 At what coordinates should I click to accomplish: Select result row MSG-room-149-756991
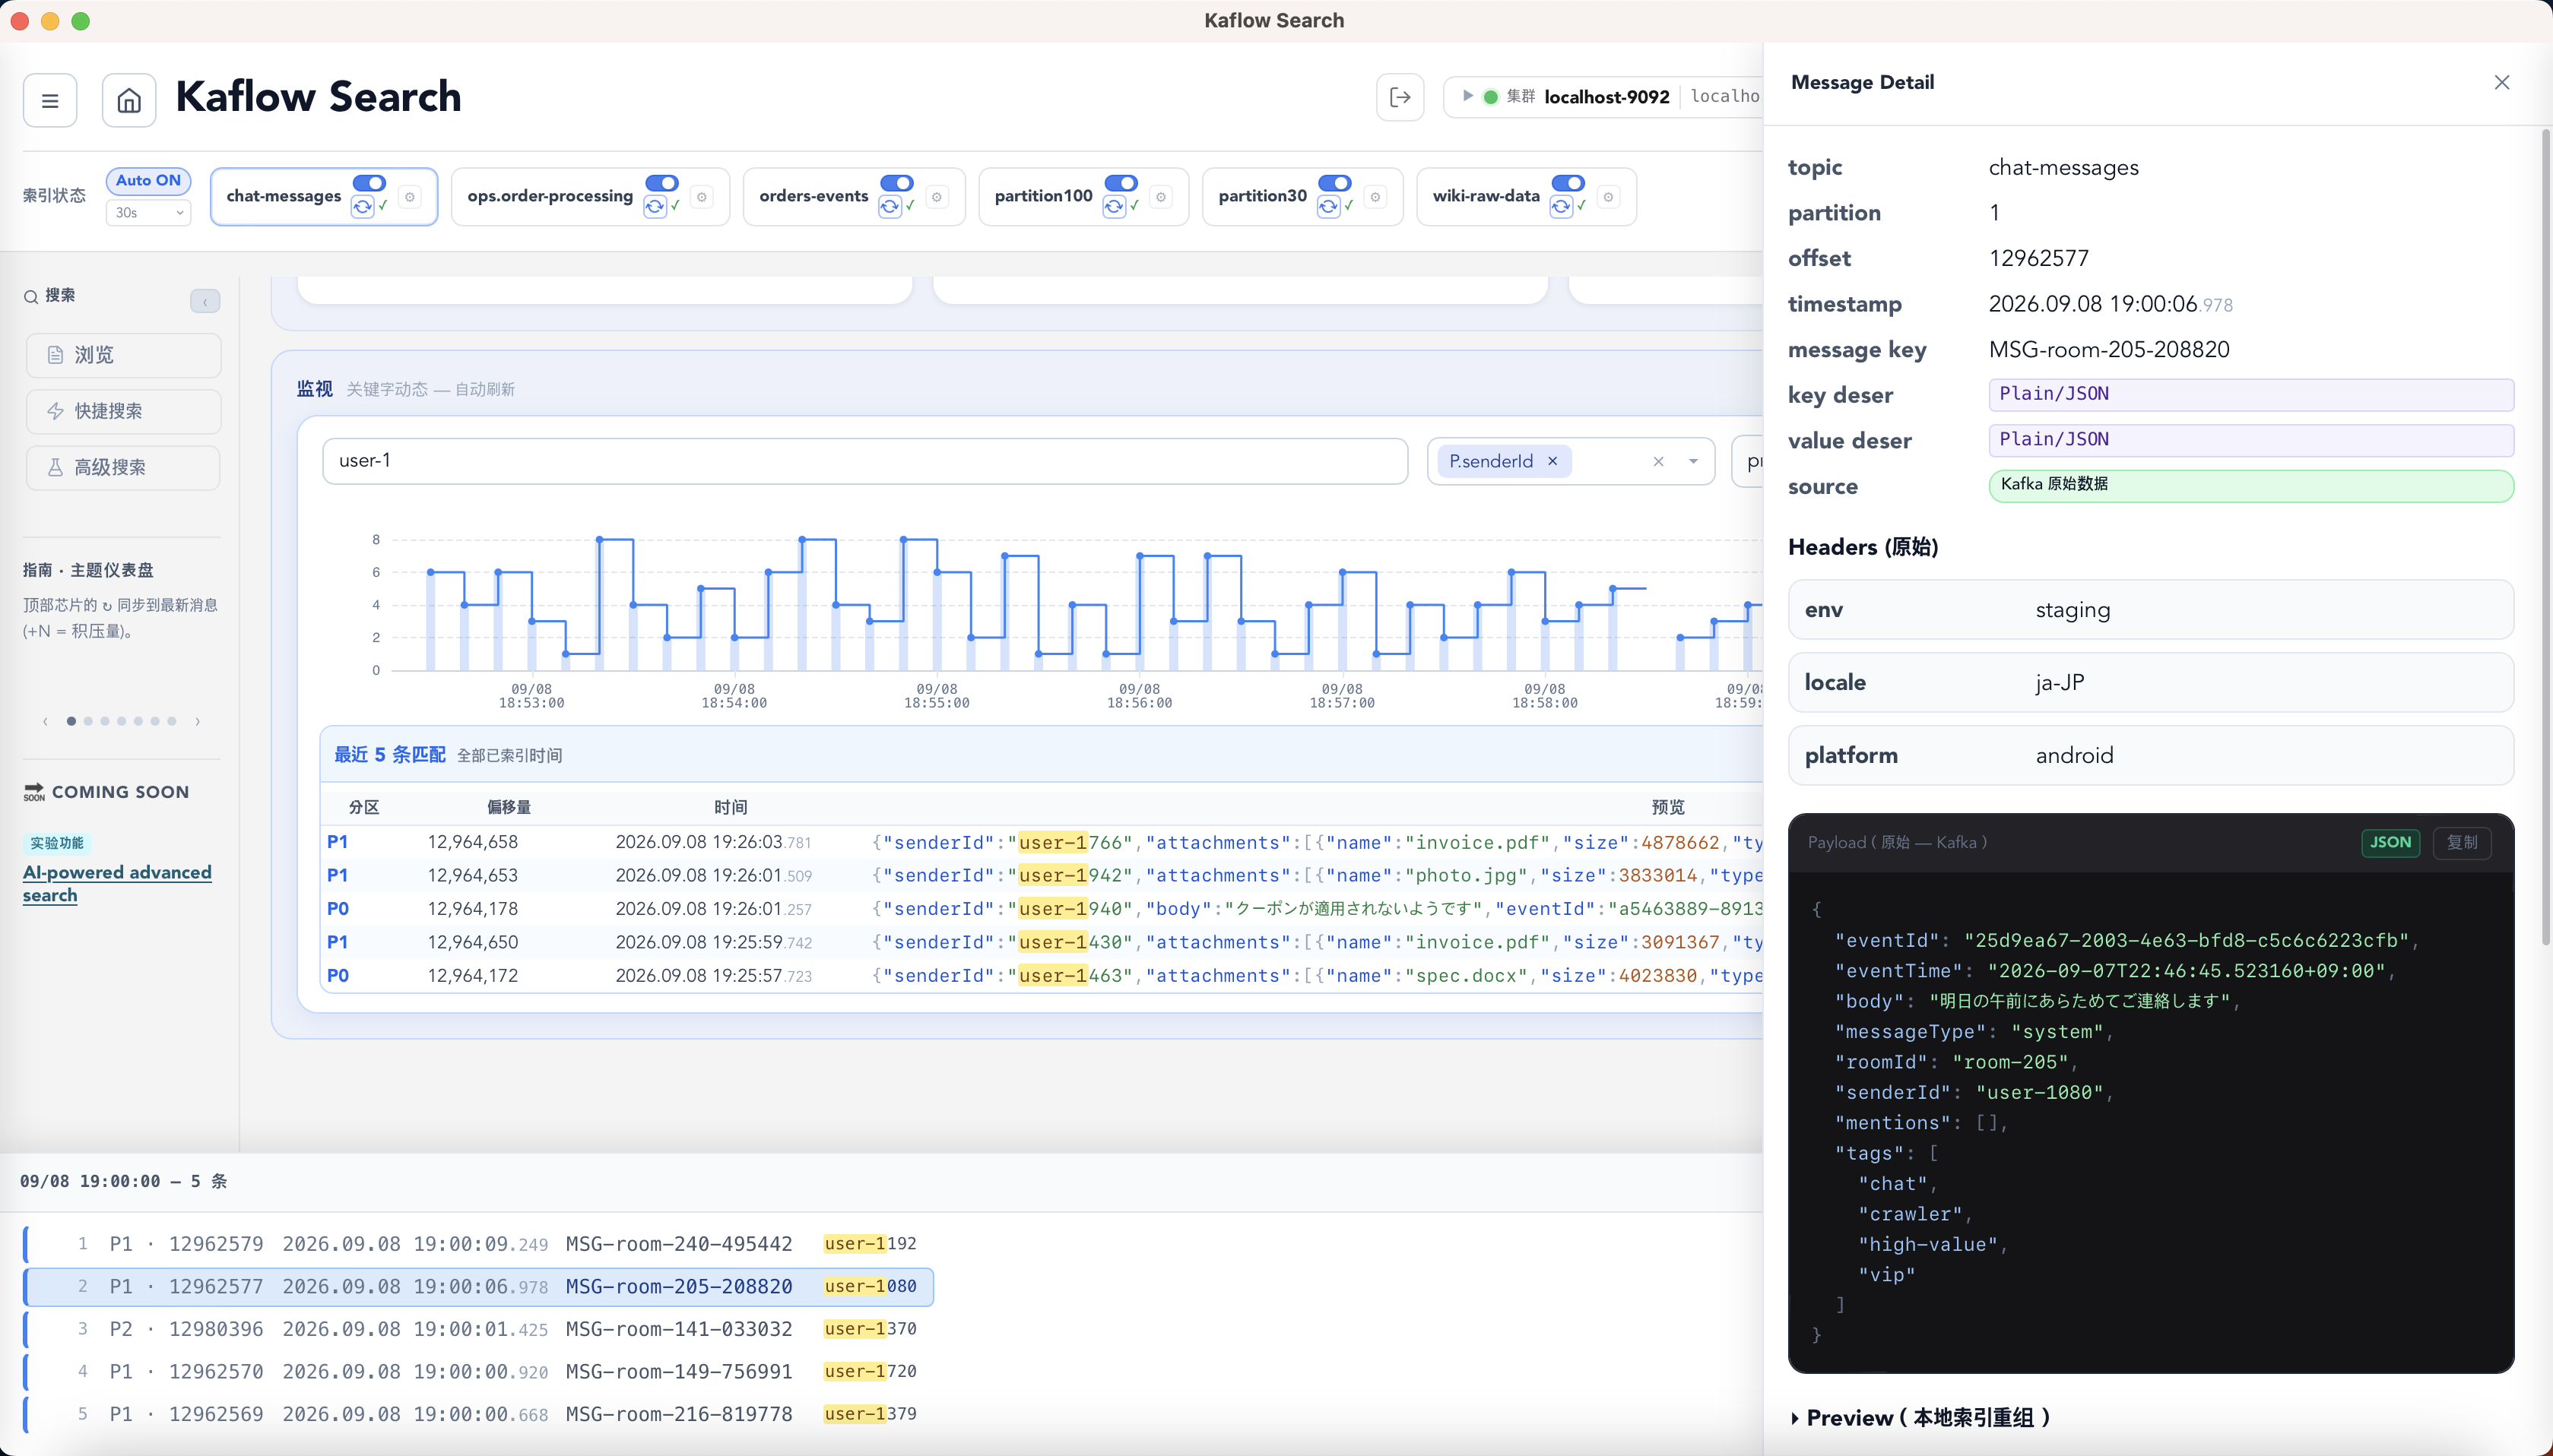click(x=478, y=1372)
